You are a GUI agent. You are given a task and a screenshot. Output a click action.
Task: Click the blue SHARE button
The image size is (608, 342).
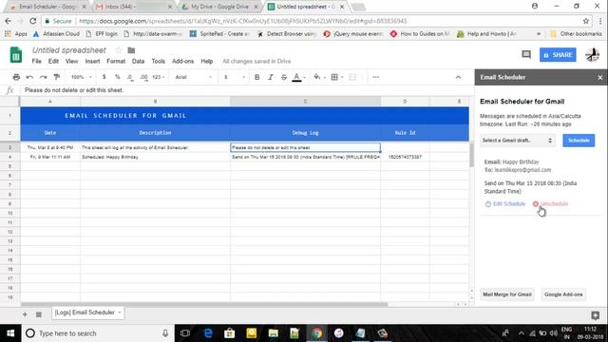click(558, 55)
